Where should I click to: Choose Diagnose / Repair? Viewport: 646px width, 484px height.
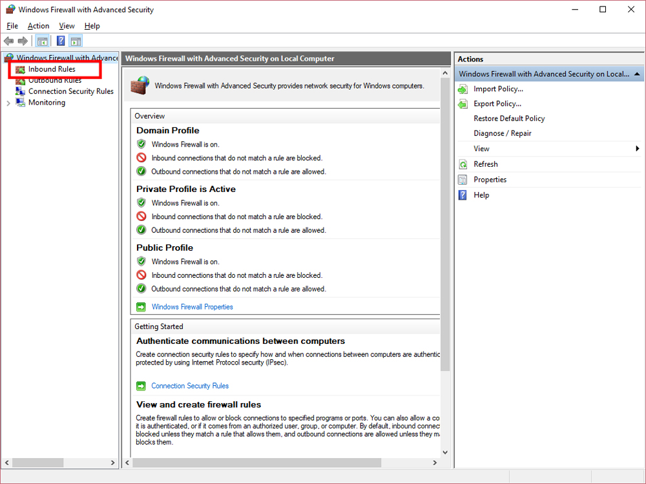click(x=502, y=134)
